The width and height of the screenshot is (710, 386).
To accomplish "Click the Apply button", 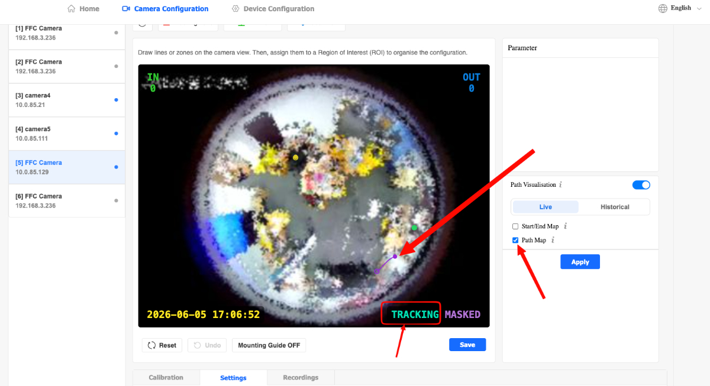I will point(580,262).
